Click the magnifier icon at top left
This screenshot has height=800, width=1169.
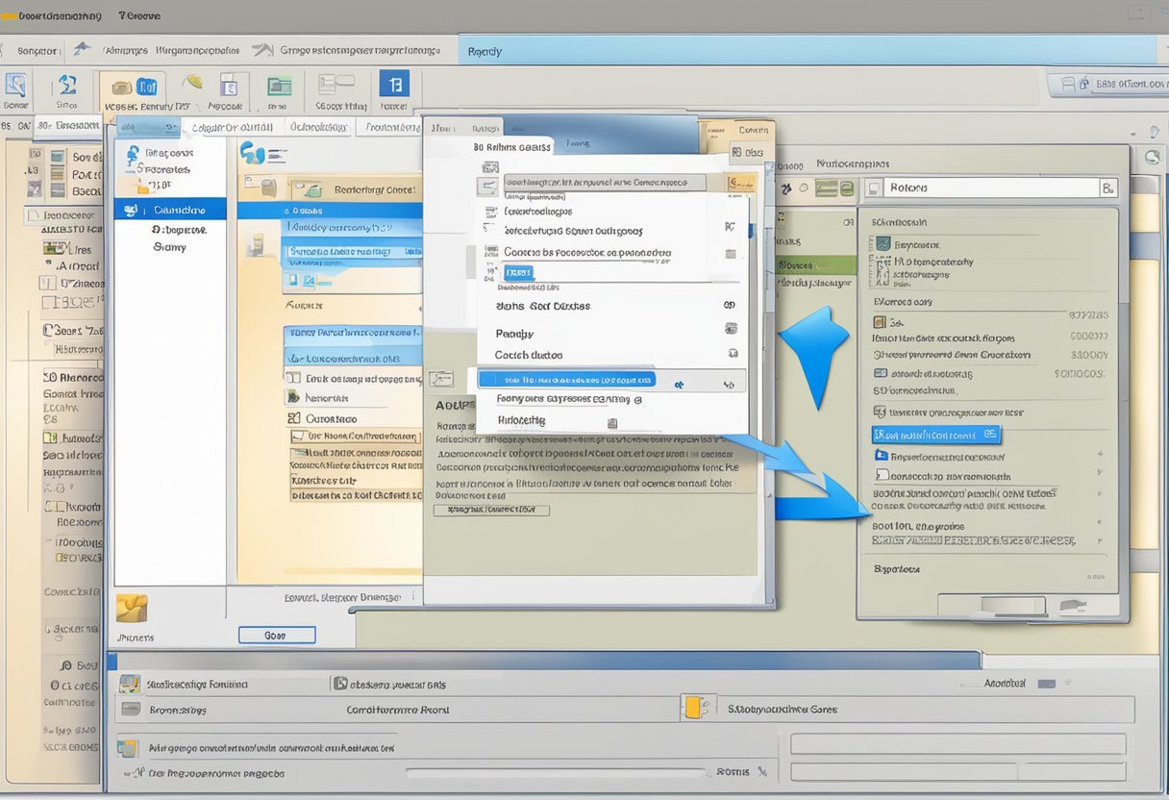(x=16, y=84)
